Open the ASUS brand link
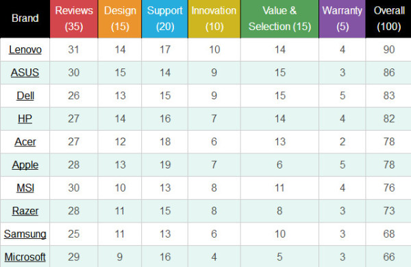 point(25,73)
